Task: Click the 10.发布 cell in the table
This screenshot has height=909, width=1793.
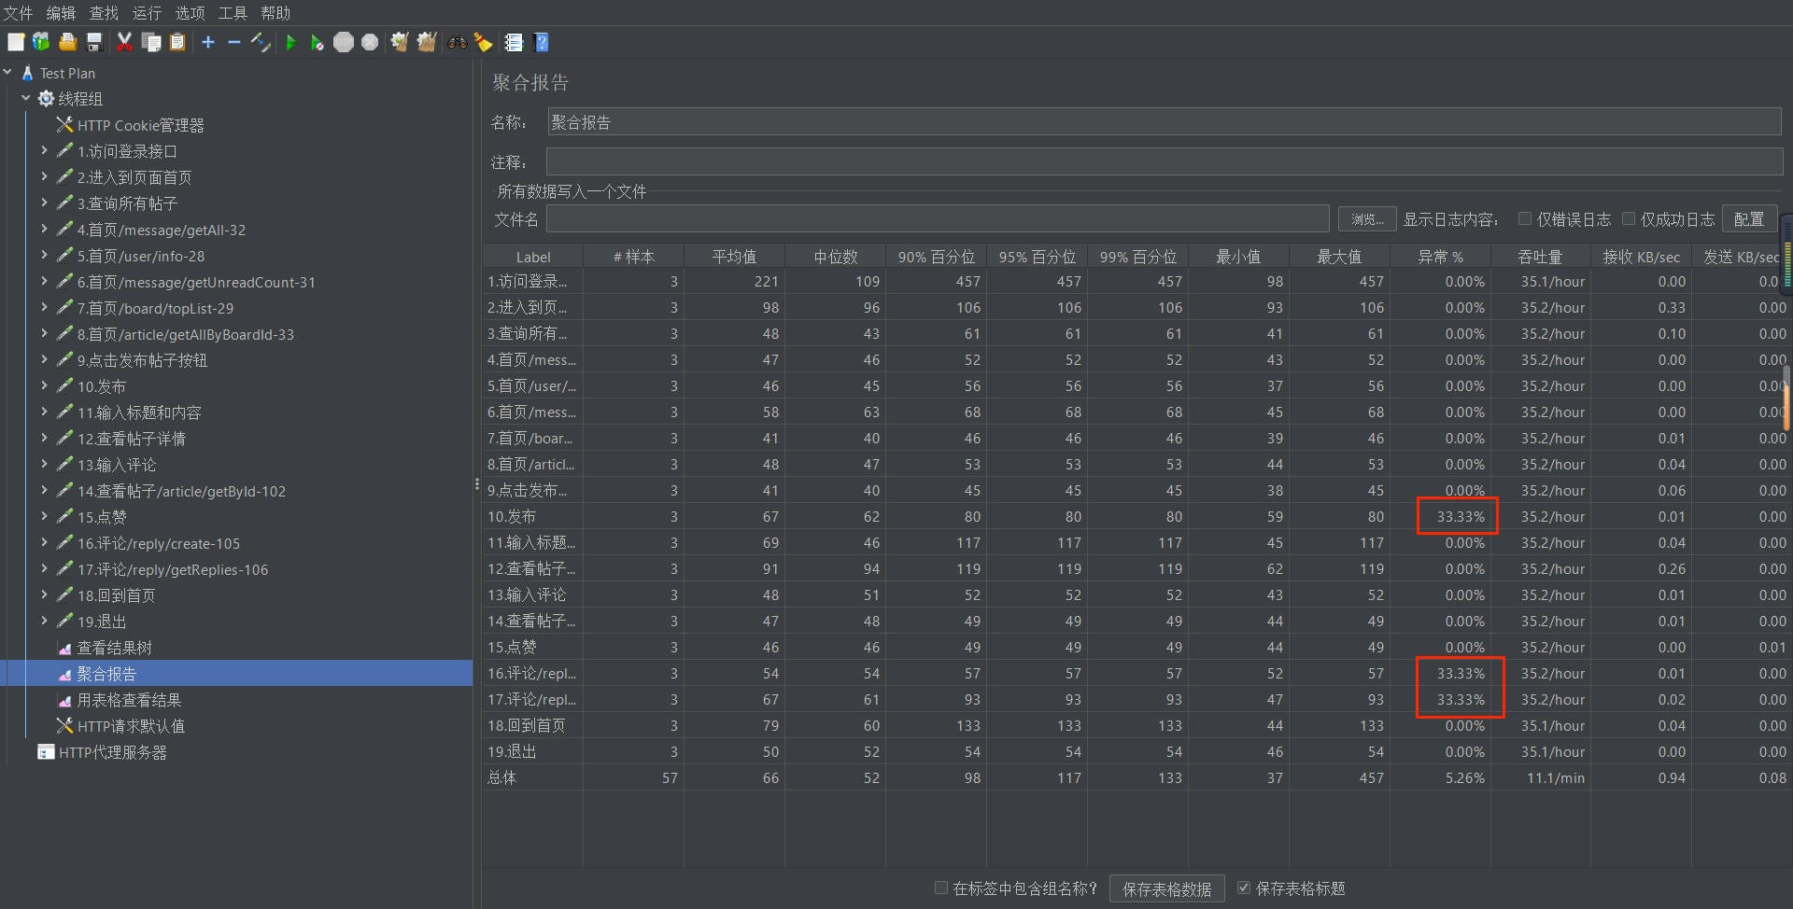Action: click(533, 517)
